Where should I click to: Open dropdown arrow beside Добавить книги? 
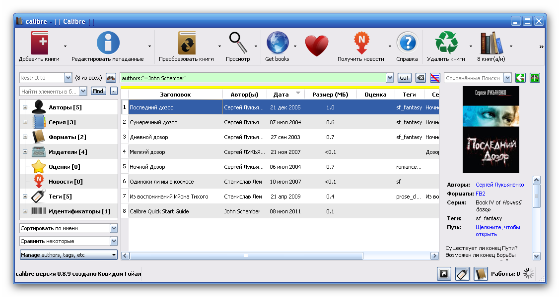point(65,47)
